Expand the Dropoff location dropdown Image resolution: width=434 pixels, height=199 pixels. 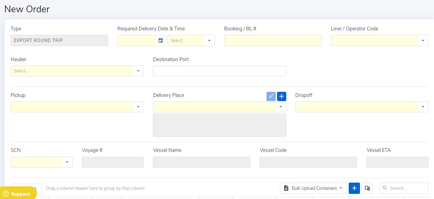(x=423, y=107)
